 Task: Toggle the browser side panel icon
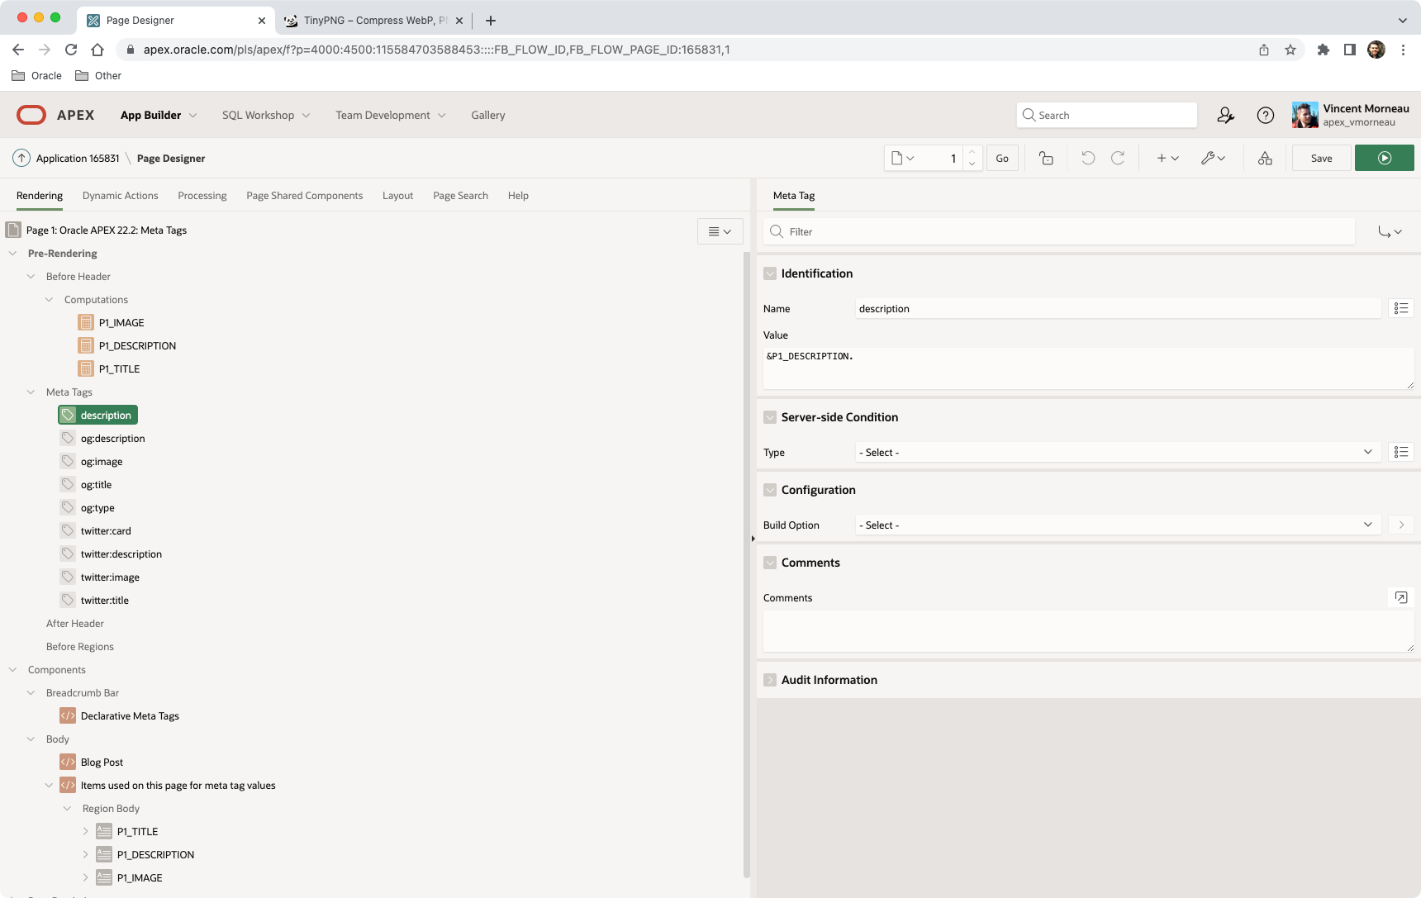[x=1350, y=50]
